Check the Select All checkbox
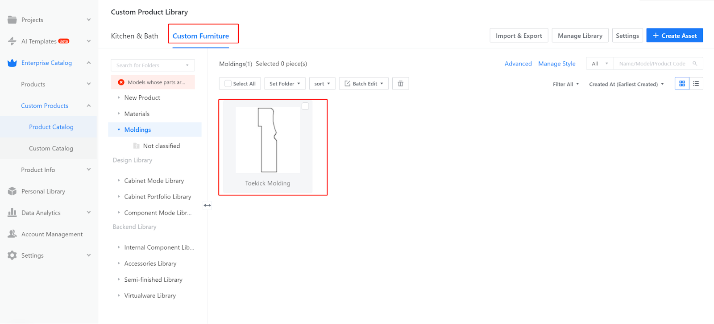The height and width of the screenshot is (324, 714). [x=228, y=84]
